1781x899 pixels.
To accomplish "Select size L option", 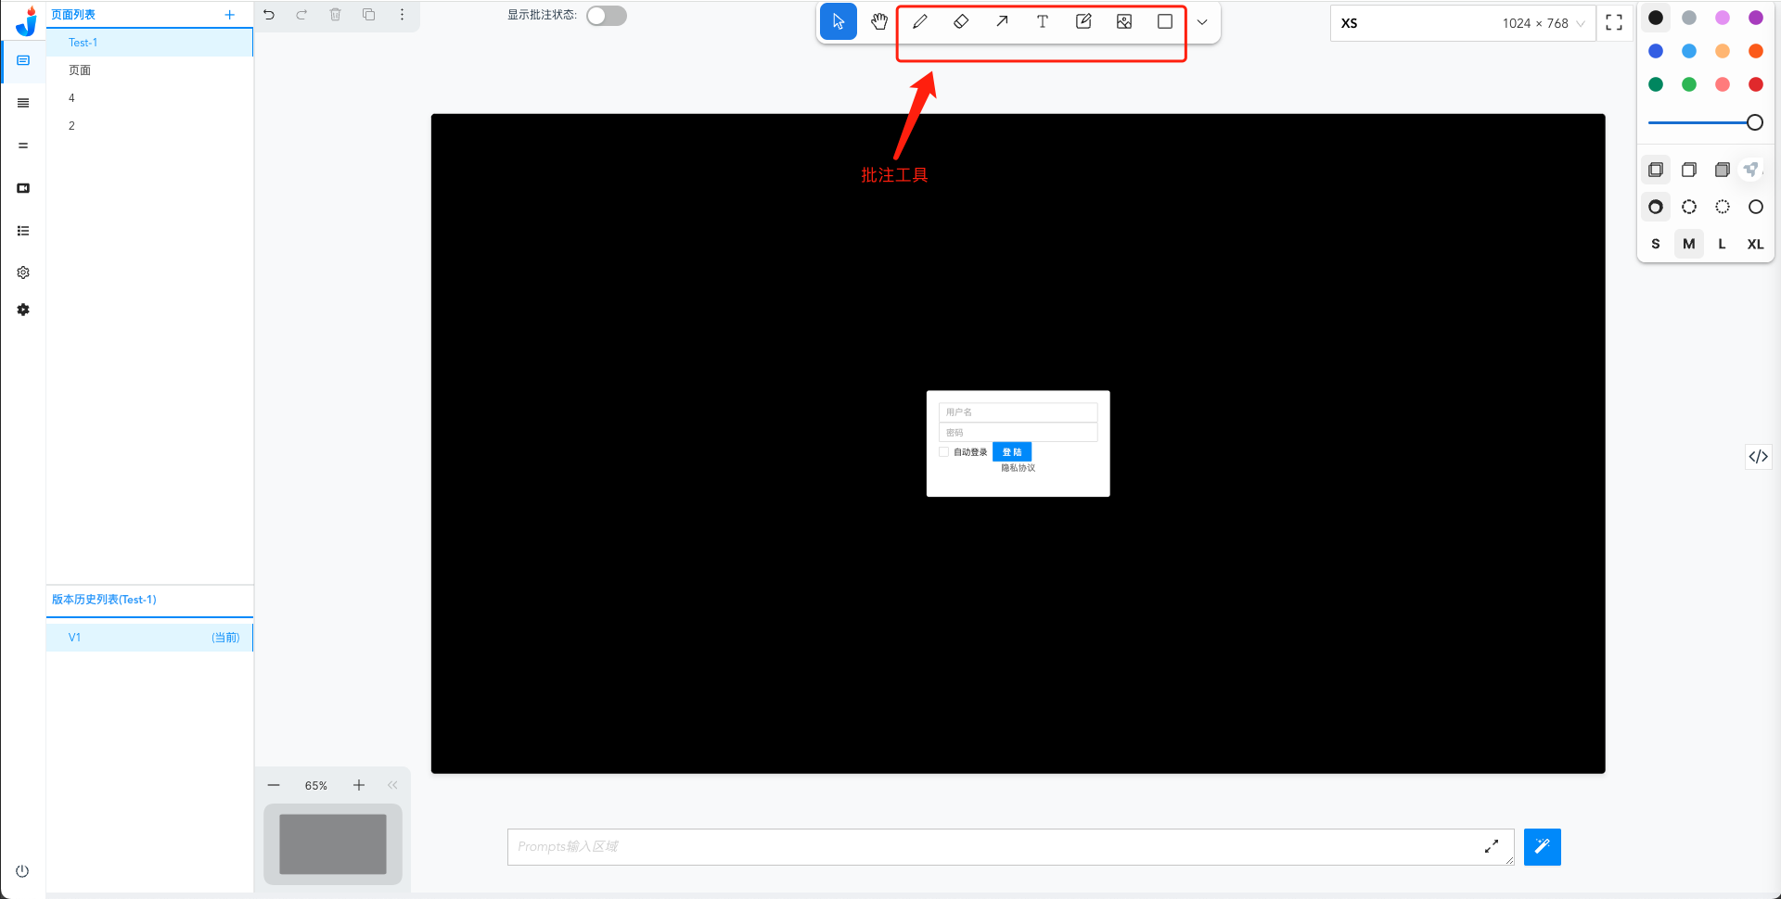I will point(1723,244).
